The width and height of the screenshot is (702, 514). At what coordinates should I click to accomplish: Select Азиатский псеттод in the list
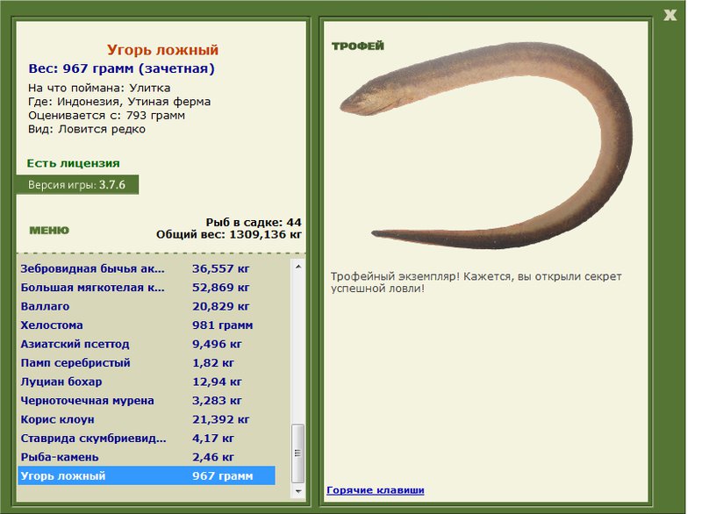(147, 344)
